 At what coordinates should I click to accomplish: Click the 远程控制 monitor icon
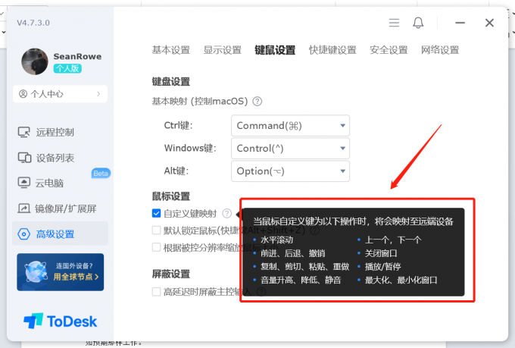[x=24, y=132]
